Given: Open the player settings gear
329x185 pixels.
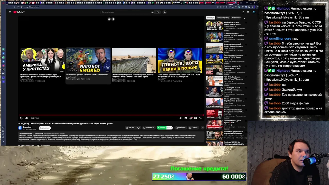Looking at the screenshot, I should [191, 118].
